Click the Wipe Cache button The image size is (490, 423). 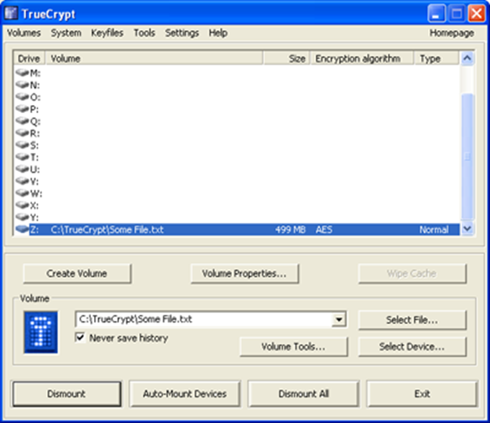tap(412, 274)
